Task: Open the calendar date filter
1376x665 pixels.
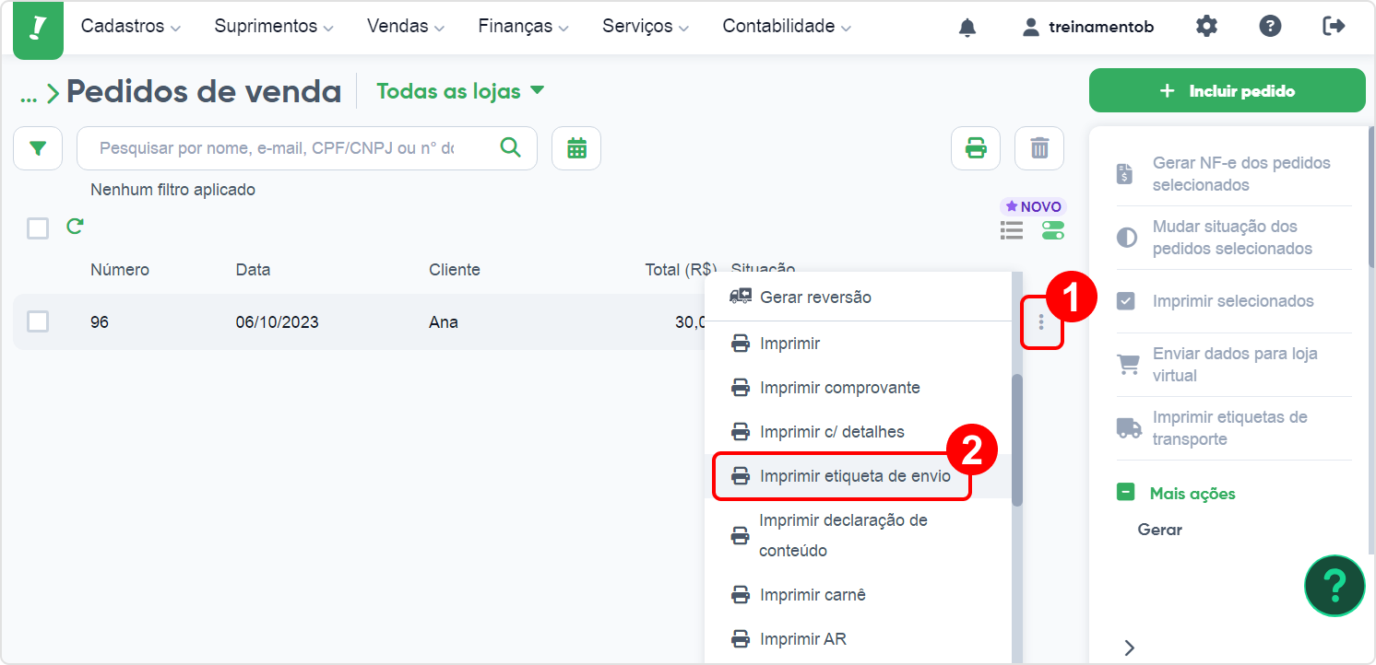Action: [x=576, y=148]
